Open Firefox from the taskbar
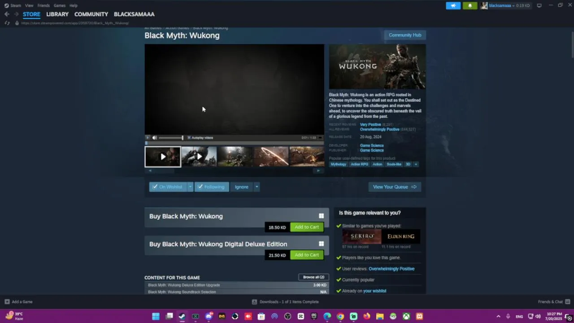The height and width of the screenshot is (323, 574). [367, 316]
